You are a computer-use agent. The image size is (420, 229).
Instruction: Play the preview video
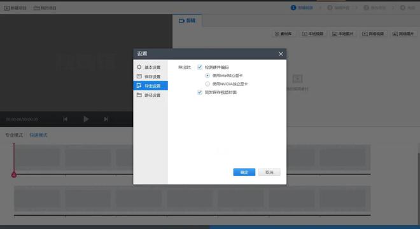click(x=86, y=119)
